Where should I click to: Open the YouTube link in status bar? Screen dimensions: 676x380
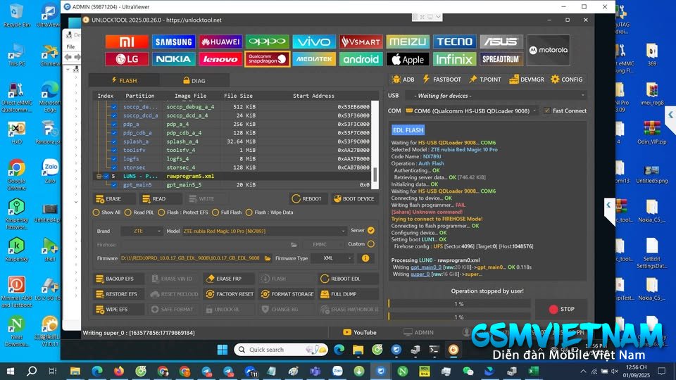click(360, 332)
